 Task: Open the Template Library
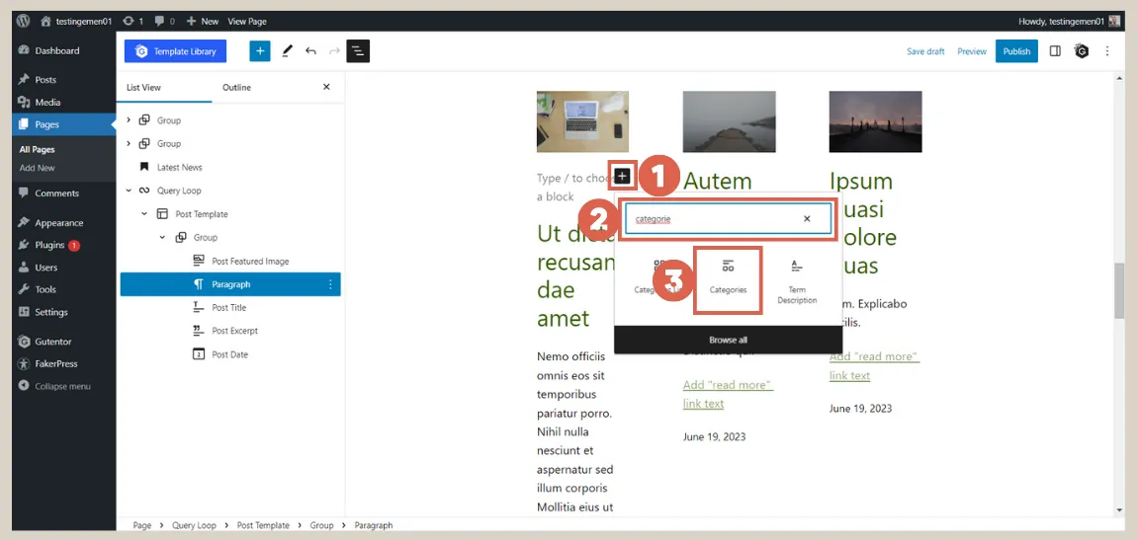tap(175, 51)
